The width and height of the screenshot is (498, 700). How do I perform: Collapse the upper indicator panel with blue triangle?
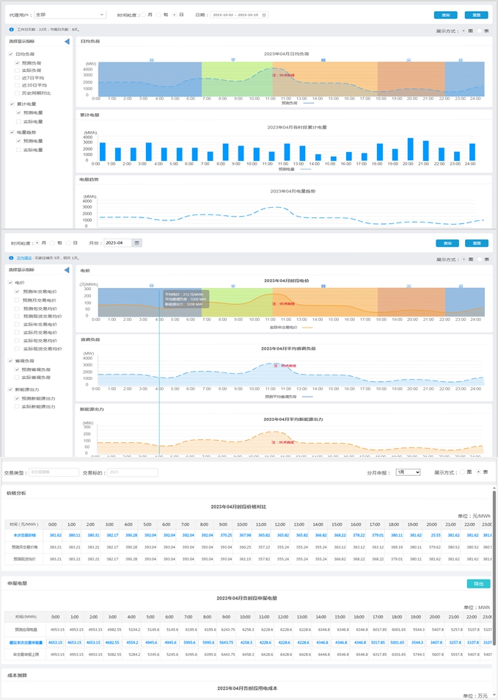67,42
